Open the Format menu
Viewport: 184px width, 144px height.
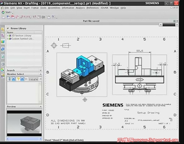[35, 8]
